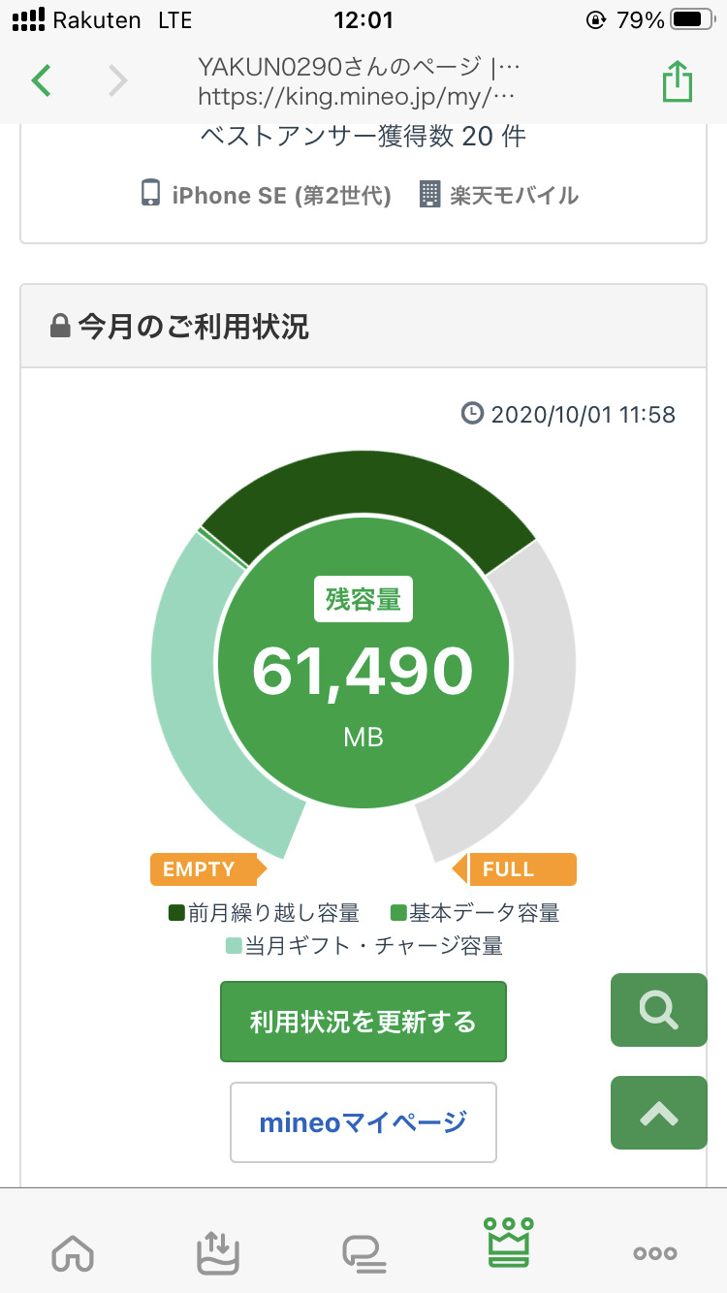Tap the scroll-to-top chevron button
Screen dimensions: 727x1293
[659, 1113]
